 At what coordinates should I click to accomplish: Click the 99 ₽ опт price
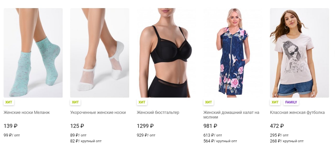click(x=12, y=135)
